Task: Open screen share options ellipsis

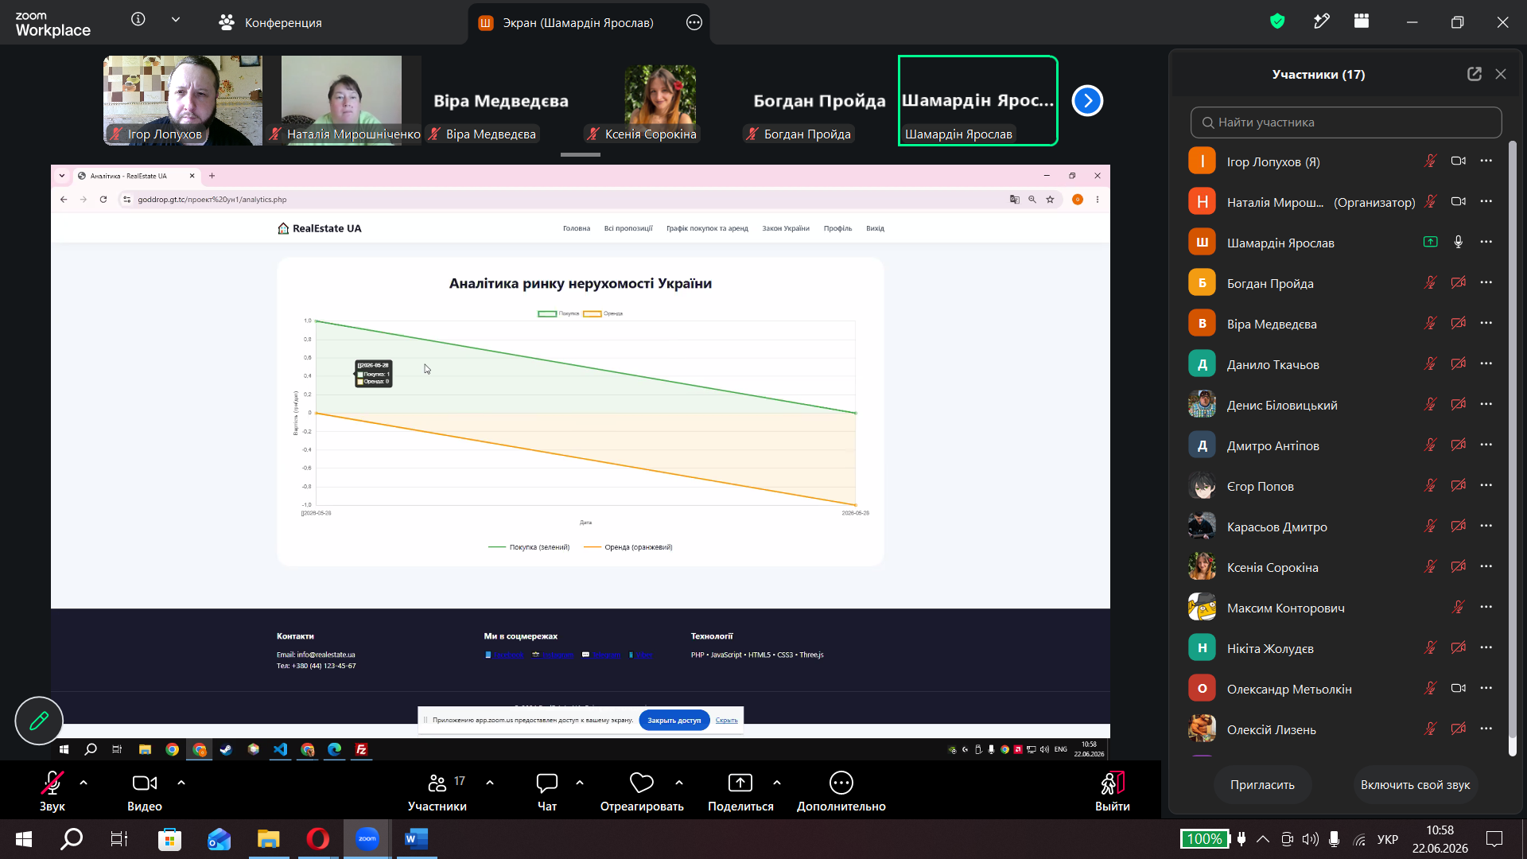Action: coord(694,22)
